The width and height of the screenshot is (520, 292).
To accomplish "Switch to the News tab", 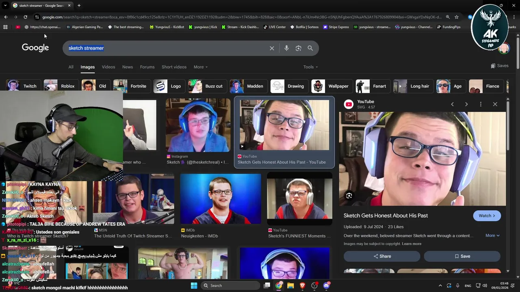I will 128,67.
